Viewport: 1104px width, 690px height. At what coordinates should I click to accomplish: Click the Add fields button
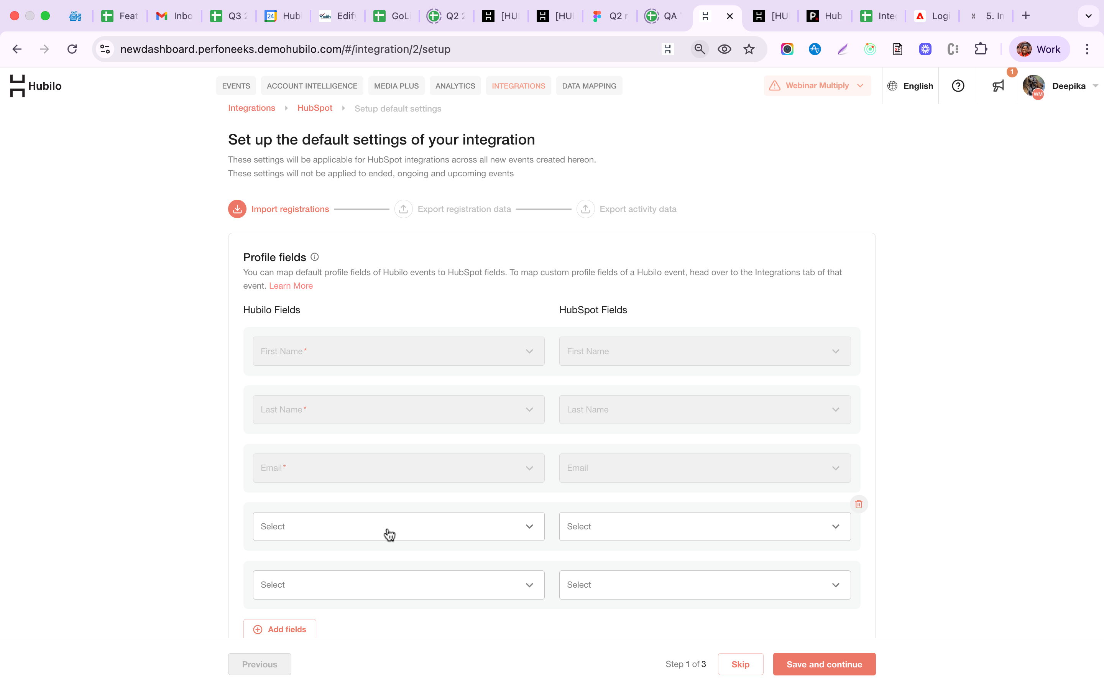(280, 629)
